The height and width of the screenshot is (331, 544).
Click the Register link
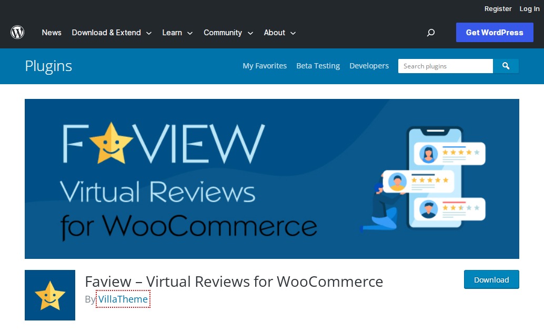point(498,8)
